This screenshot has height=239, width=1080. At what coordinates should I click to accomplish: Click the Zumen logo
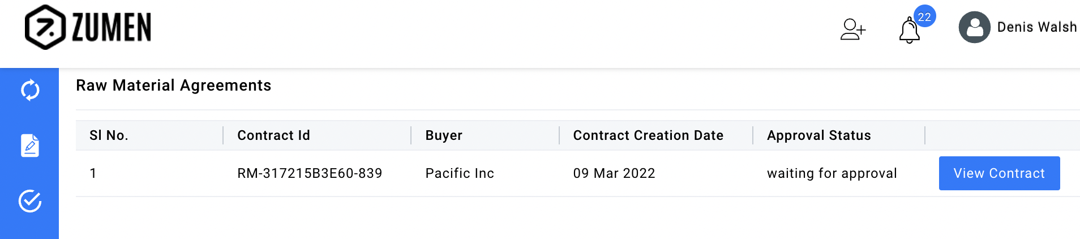(88, 27)
